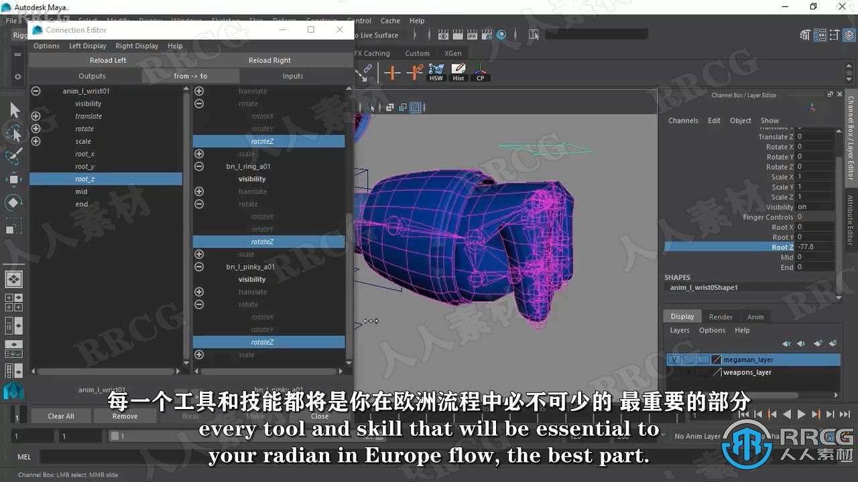This screenshot has height=482, width=858.
Task: Insert joint shelf tool
Action: (x=393, y=72)
